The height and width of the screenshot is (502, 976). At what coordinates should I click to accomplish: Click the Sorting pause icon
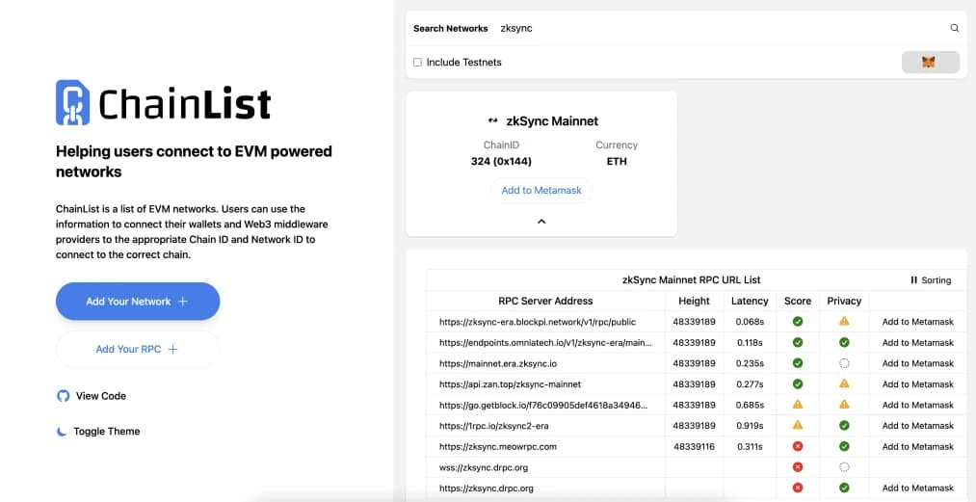click(x=913, y=280)
